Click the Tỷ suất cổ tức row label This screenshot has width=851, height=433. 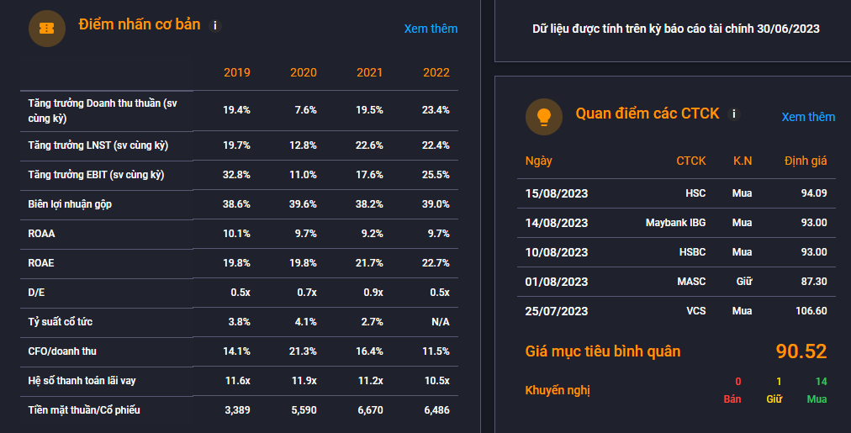click(61, 322)
